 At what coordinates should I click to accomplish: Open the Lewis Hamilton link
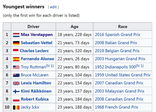(x=36, y=83)
